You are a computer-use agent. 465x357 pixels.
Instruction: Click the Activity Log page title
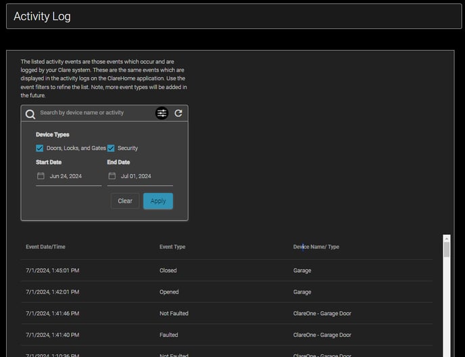[42, 16]
